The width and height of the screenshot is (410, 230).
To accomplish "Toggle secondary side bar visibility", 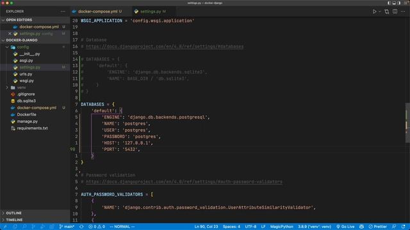I will [x=398, y=3].
